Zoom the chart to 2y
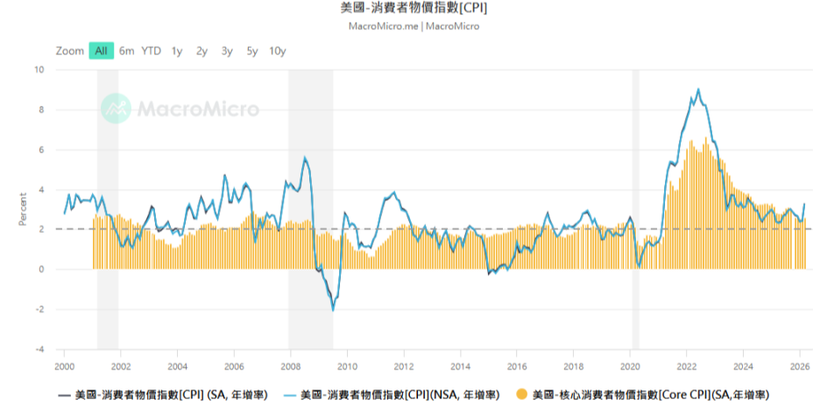 (201, 51)
